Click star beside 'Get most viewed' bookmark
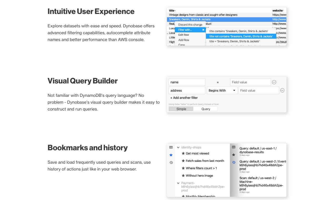 pyautogui.click(x=183, y=153)
